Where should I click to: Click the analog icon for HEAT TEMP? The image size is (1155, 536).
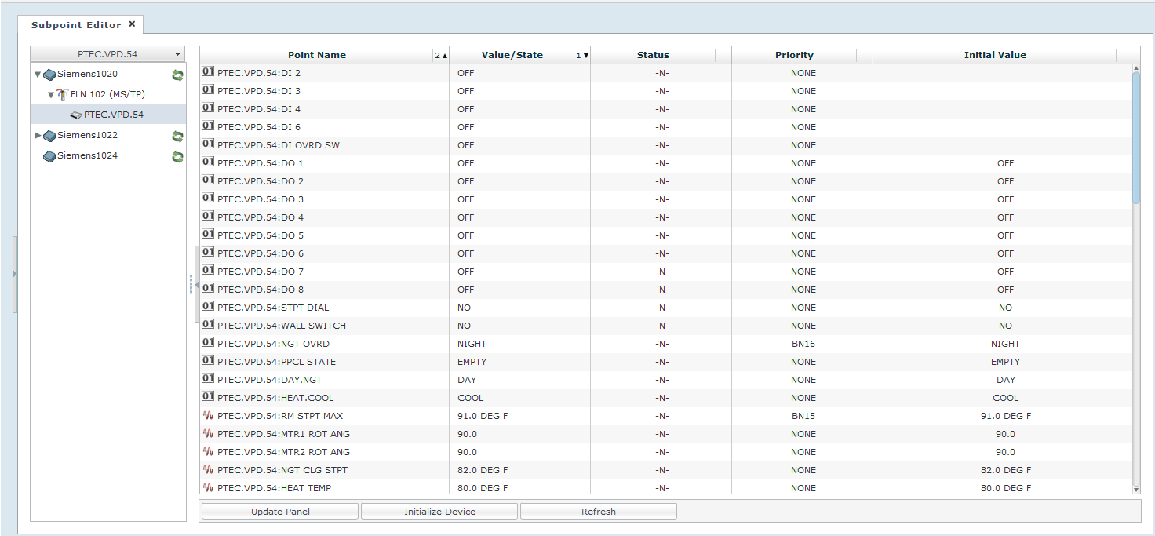(208, 488)
